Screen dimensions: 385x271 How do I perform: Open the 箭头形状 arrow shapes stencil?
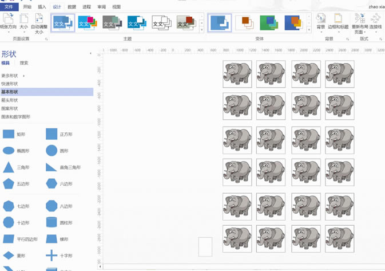[x=10, y=100]
